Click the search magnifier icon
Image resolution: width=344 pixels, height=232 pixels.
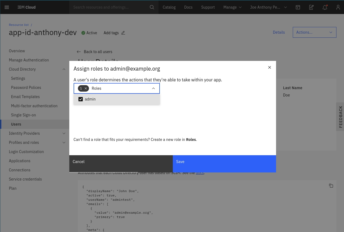152,7
